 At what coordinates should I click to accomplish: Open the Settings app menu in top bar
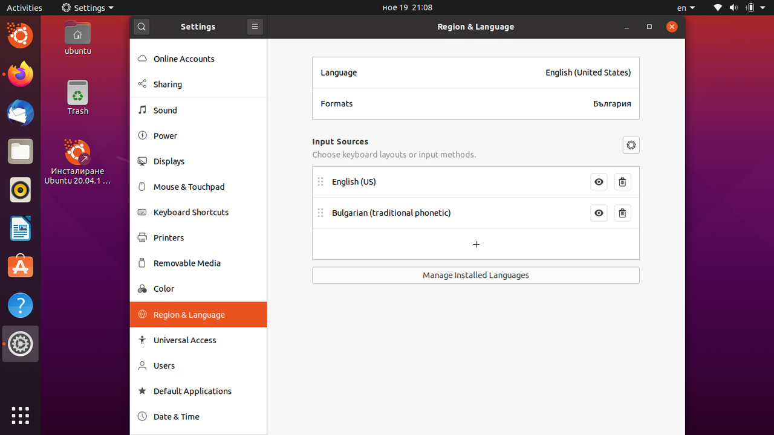click(x=88, y=8)
